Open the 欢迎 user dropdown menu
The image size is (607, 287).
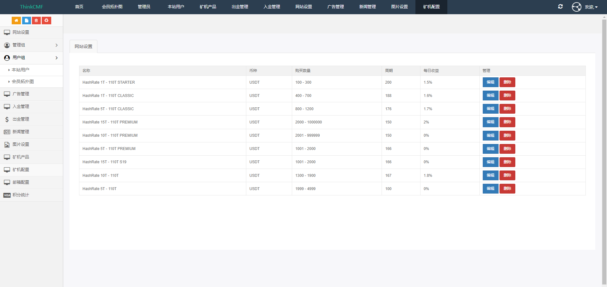click(591, 7)
